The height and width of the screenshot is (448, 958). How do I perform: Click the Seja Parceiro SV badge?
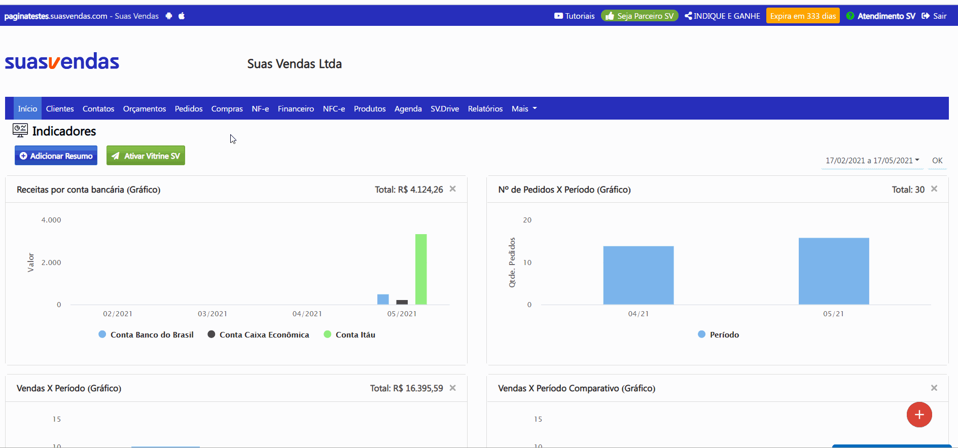640,16
